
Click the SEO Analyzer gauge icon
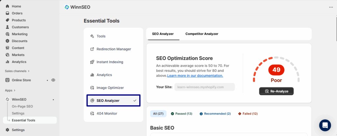point(92,100)
